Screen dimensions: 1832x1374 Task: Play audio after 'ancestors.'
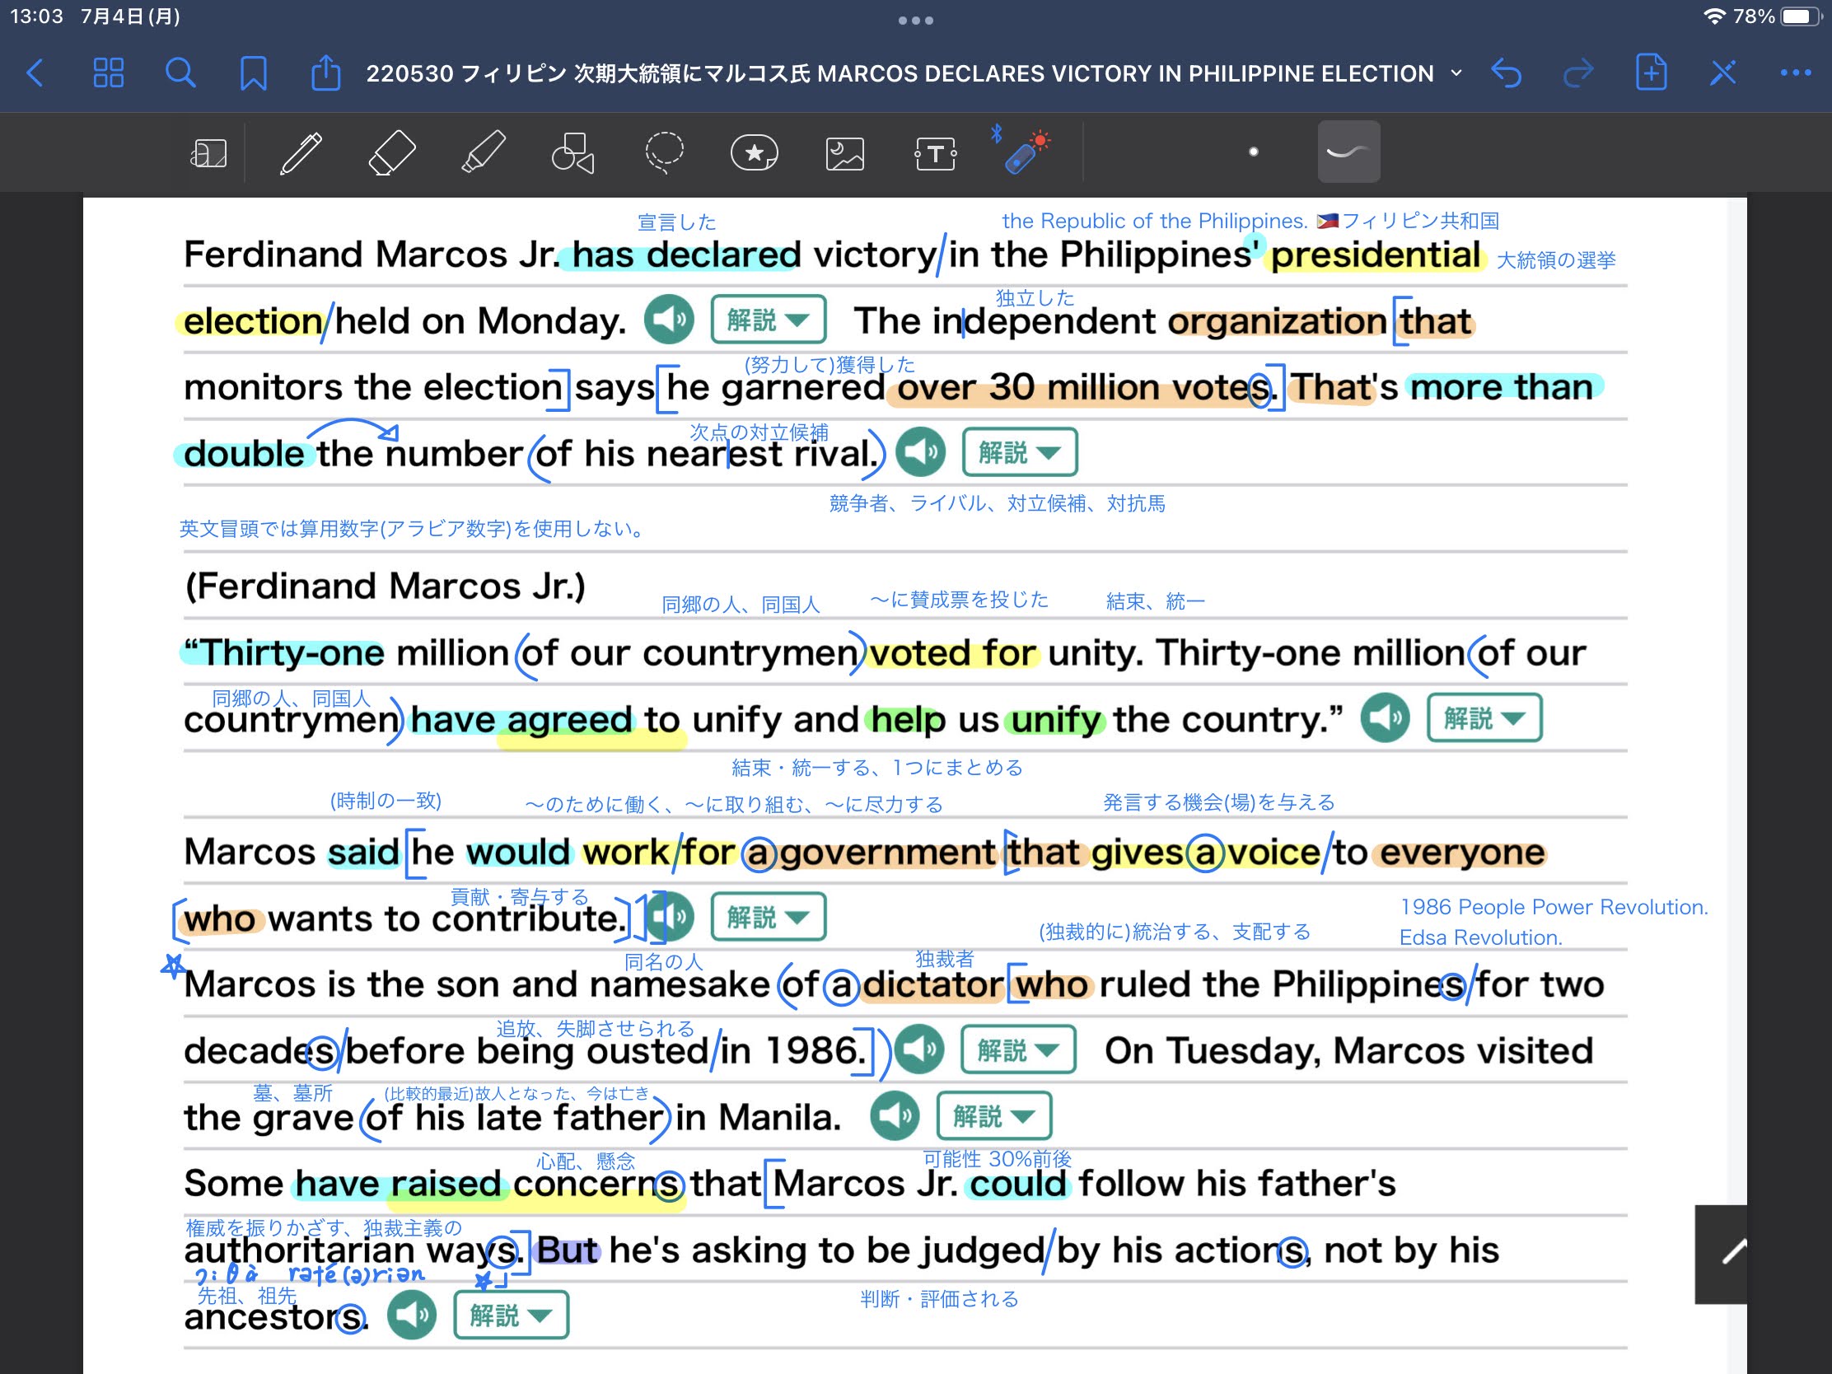412,1316
